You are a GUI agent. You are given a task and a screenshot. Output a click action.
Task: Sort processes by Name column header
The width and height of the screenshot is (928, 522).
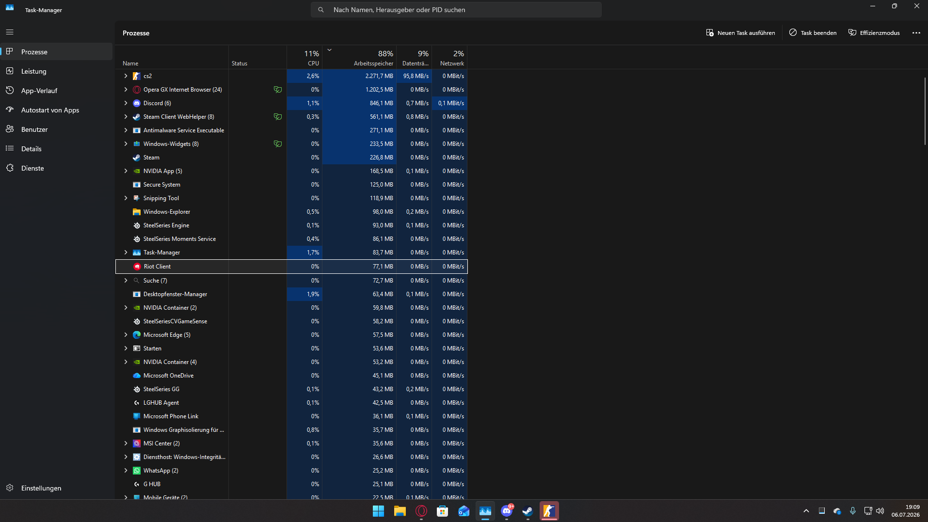tap(172, 58)
